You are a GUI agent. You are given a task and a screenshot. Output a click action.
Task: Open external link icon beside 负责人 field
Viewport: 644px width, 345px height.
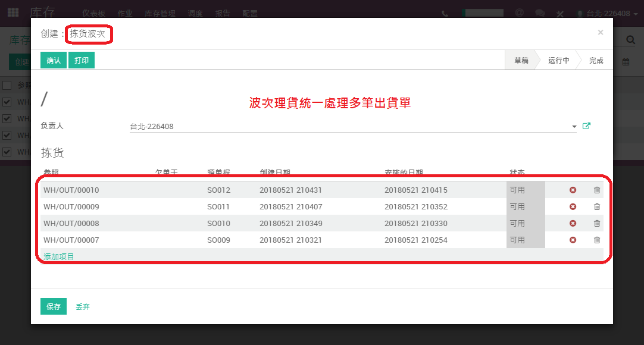pyautogui.click(x=586, y=126)
